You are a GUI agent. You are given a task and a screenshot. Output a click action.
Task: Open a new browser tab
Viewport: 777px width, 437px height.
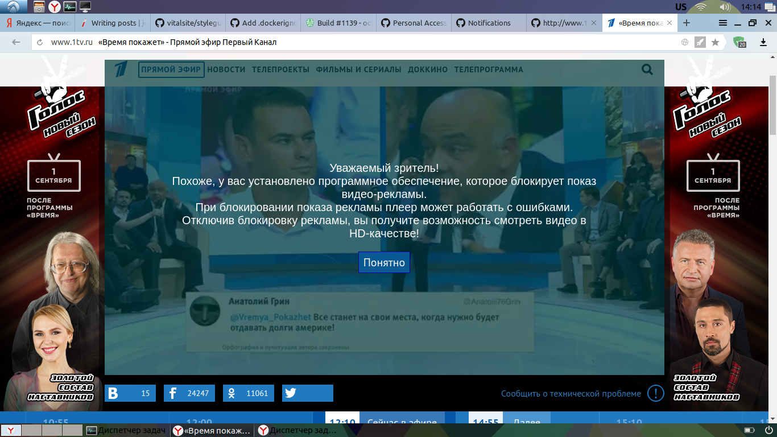tap(687, 23)
